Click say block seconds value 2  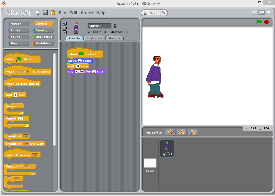[x=94, y=71]
